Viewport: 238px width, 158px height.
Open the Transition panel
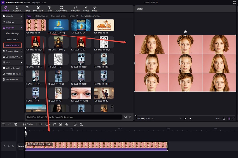[75, 9]
